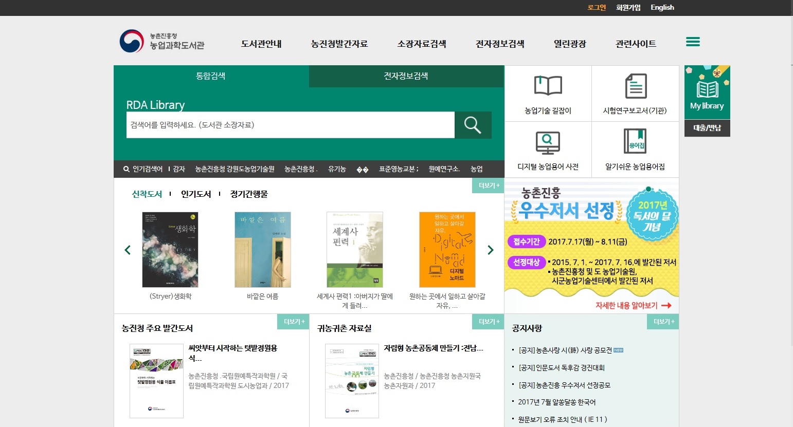Click 우수저서 선정 promotional banner

(591, 246)
